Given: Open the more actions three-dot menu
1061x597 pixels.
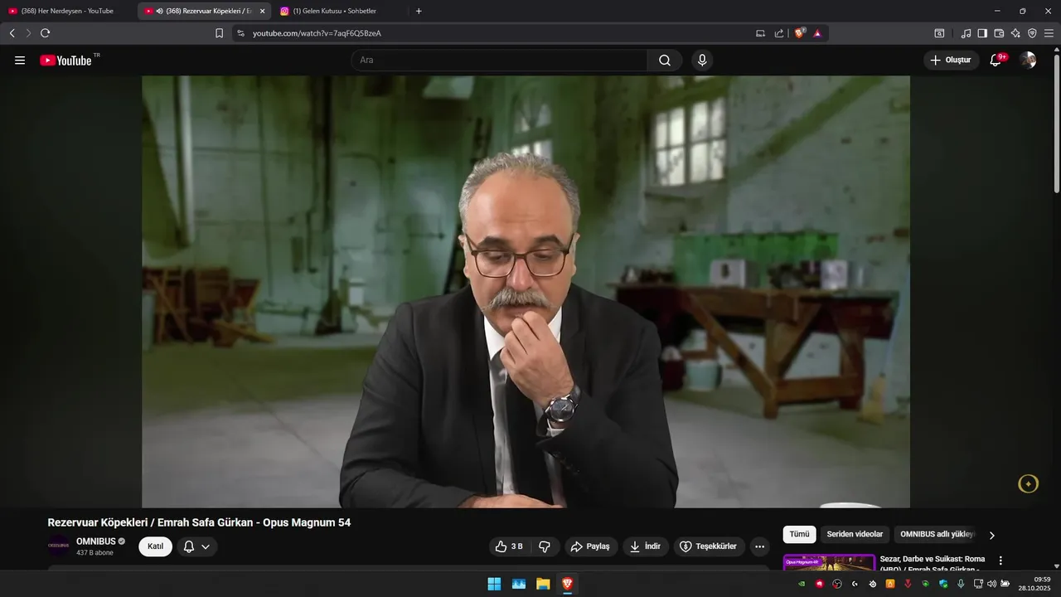Looking at the screenshot, I should (x=759, y=546).
